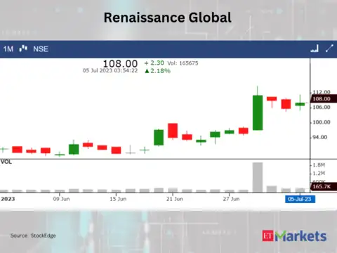Click the Renaissance Global title
This screenshot has height=253, width=337.
(168, 18)
